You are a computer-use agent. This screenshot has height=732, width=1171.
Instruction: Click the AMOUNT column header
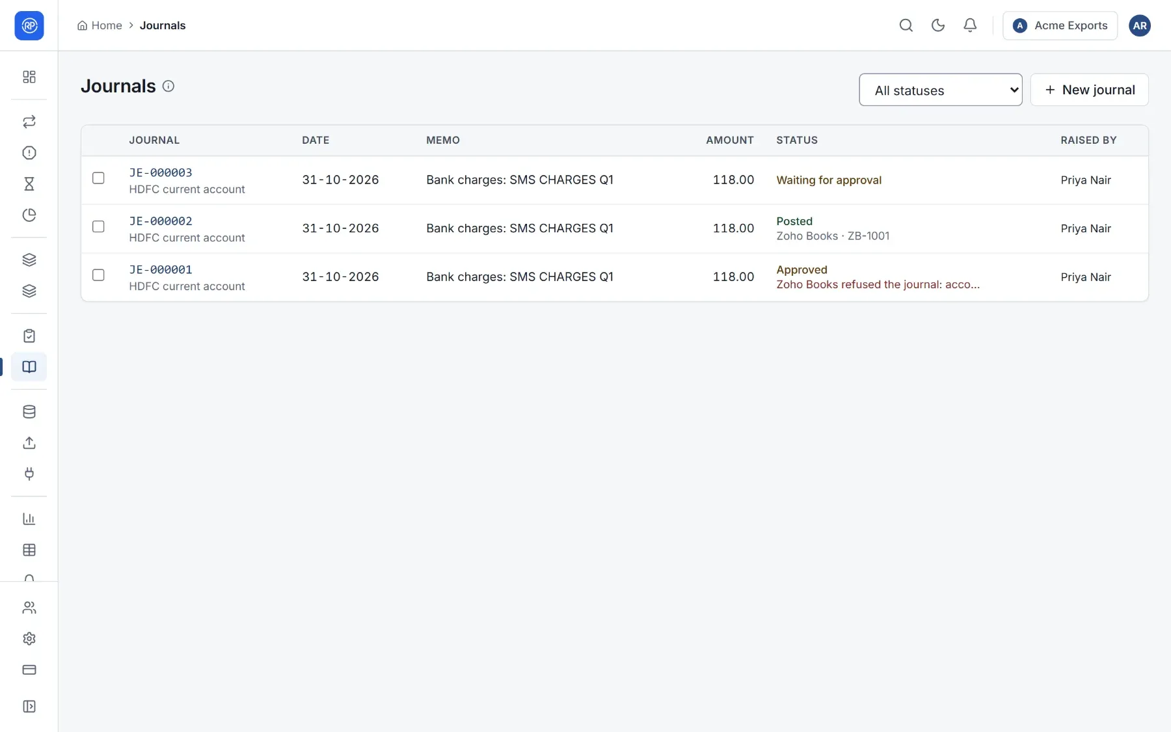click(x=730, y=140)
